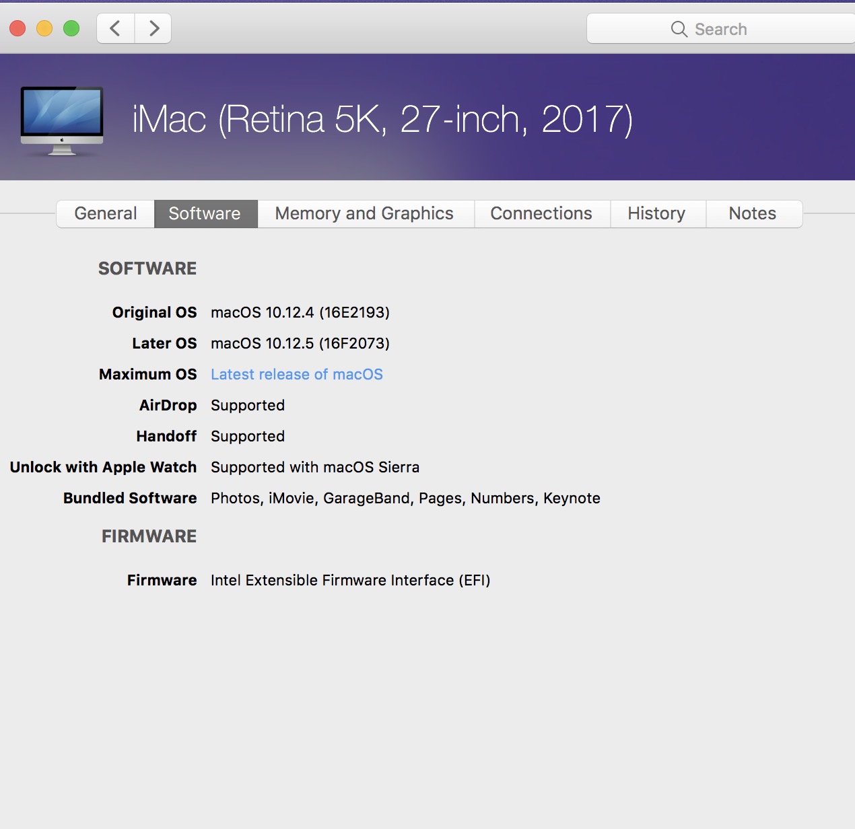Switch to the Connections tab
The image size is (855, 829).
pyautogui.click(x=541, y=213)
